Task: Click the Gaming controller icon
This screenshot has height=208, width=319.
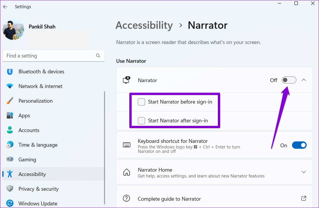Action: point(10,160)
